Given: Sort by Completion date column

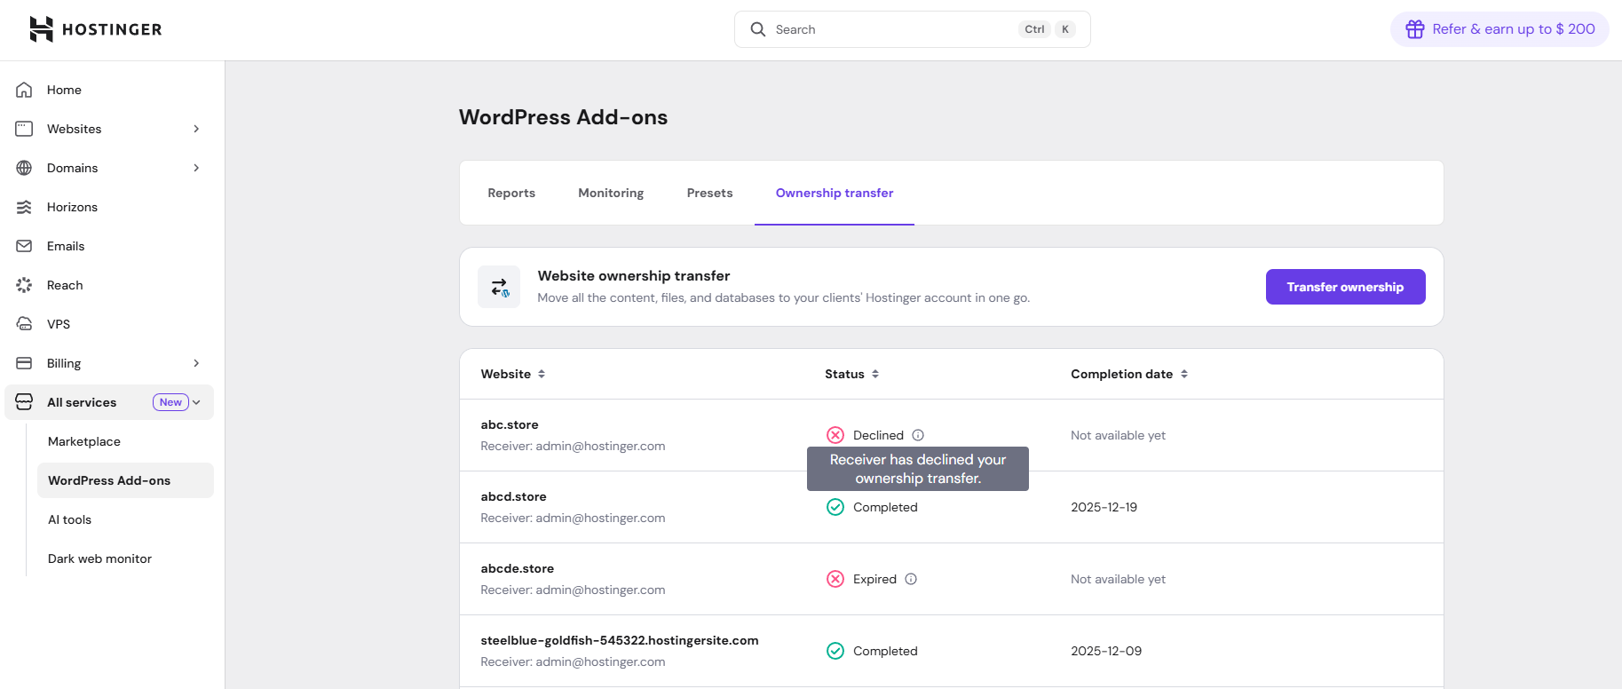Looking at the screenshot, I should click(1184, 374).
